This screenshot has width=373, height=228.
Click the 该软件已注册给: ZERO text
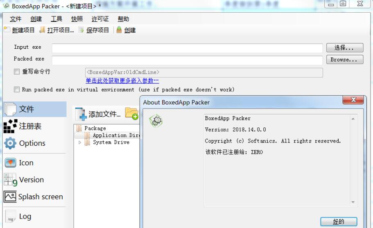point(234,152)
